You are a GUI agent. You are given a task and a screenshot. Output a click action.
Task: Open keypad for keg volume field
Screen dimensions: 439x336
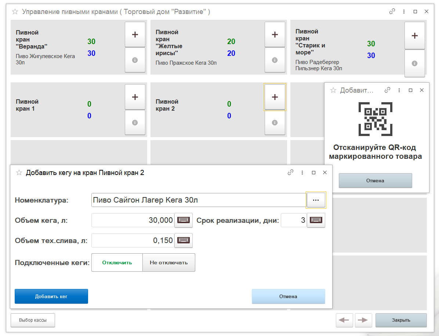click(x=183, y=220)
